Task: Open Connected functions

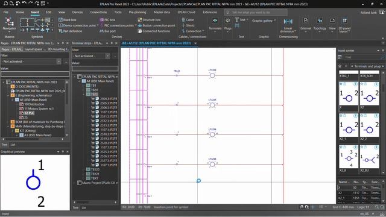Action: 154,31
